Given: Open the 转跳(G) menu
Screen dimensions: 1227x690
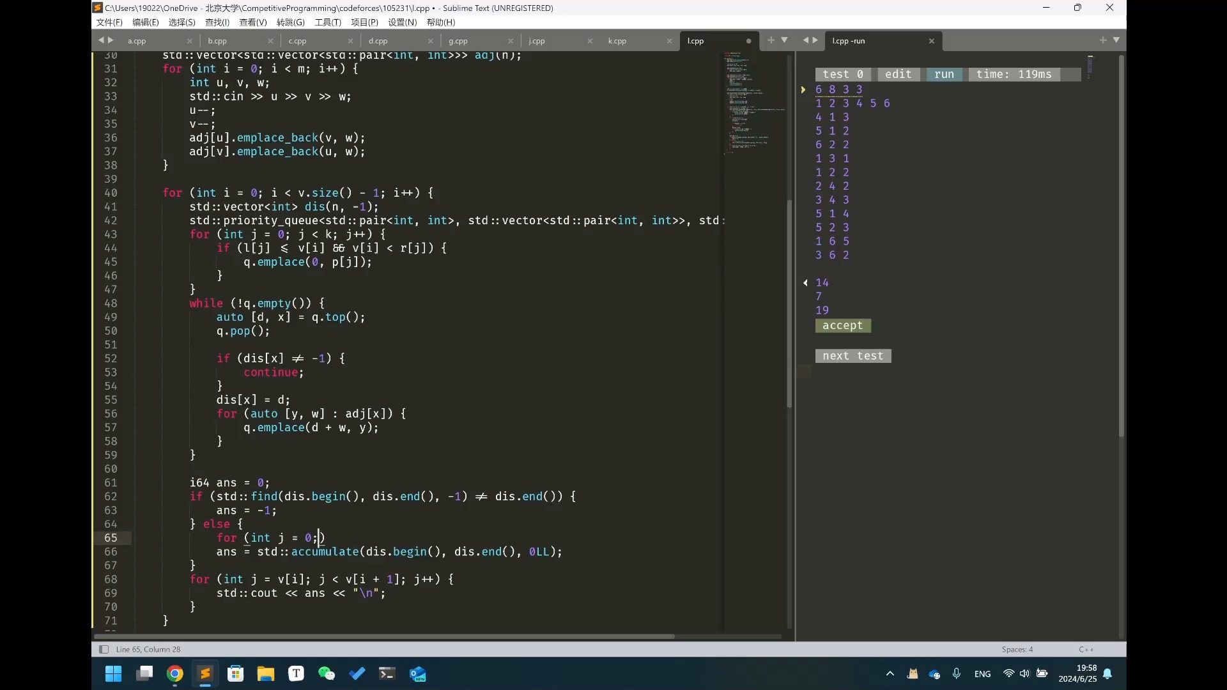Looking at the screenshot, I should [290, 22].
